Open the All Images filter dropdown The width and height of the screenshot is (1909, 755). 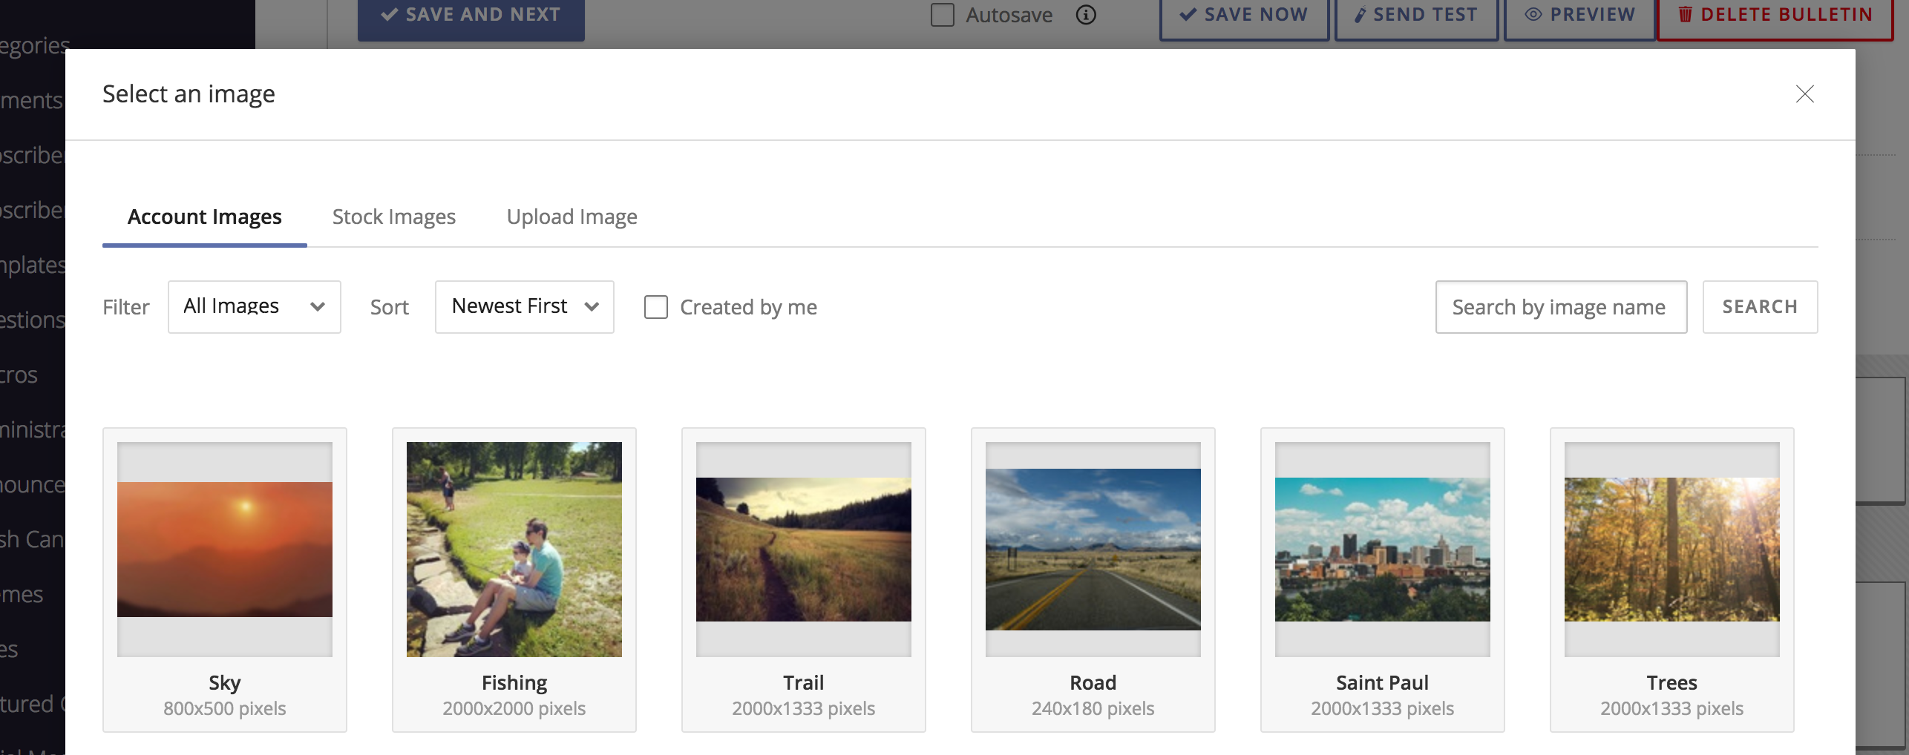[x=254, y=306]
